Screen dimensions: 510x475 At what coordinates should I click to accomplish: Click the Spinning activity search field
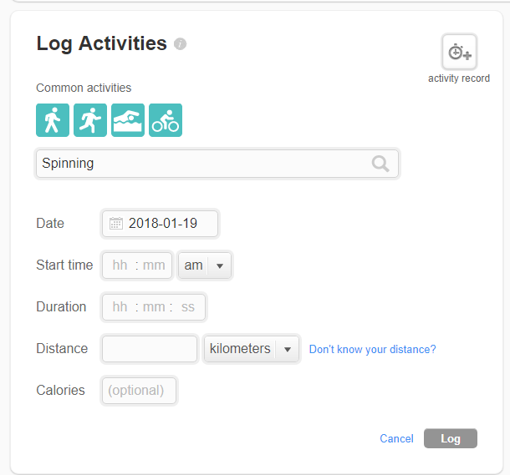201,164
